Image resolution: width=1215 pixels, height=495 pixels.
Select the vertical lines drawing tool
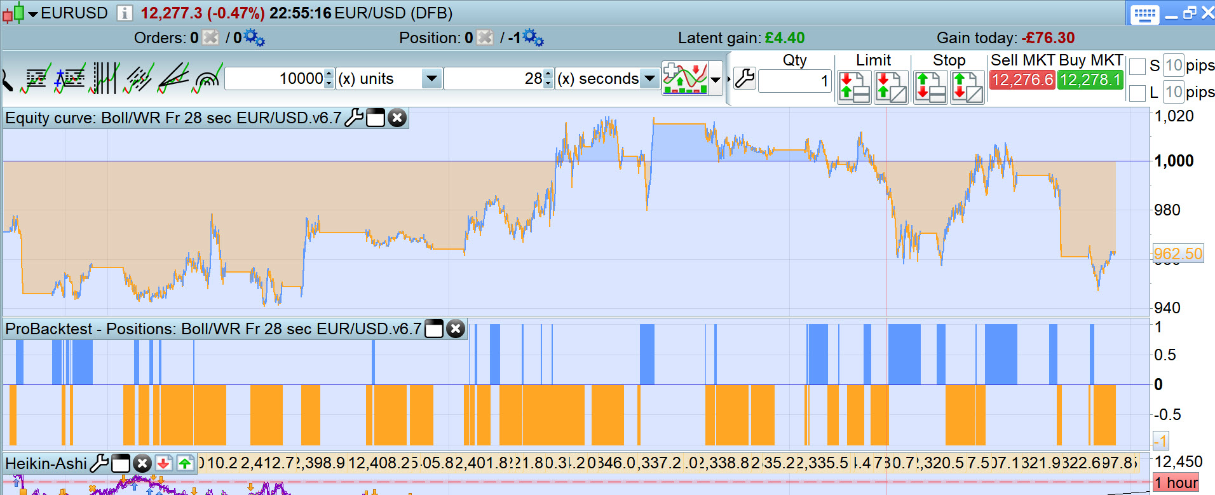click(x=105, y=79)
